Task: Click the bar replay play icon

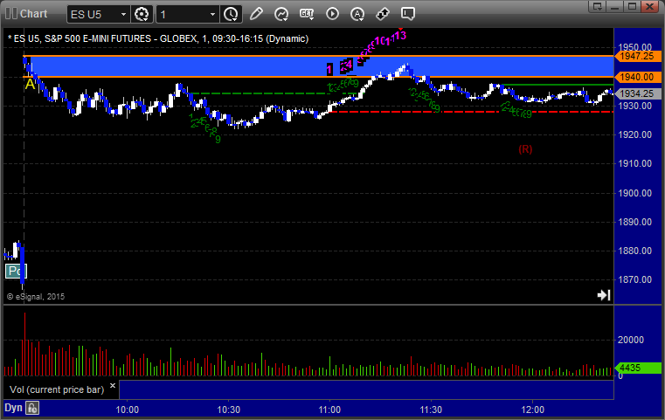Action: (332, 14)
